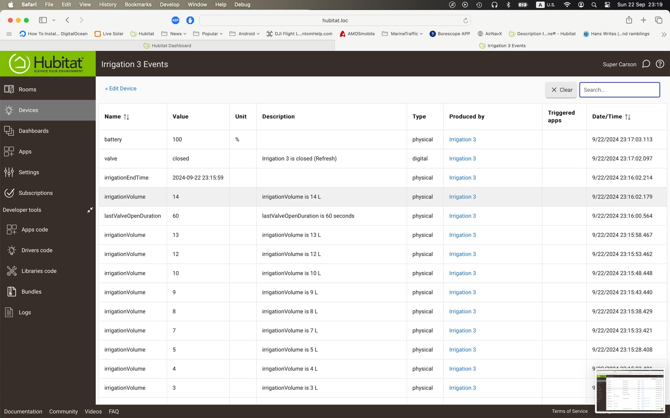Collapse the Developer tools section
Image resolution: width=670 pixels, height=418 pixels.
pos(90,210)
